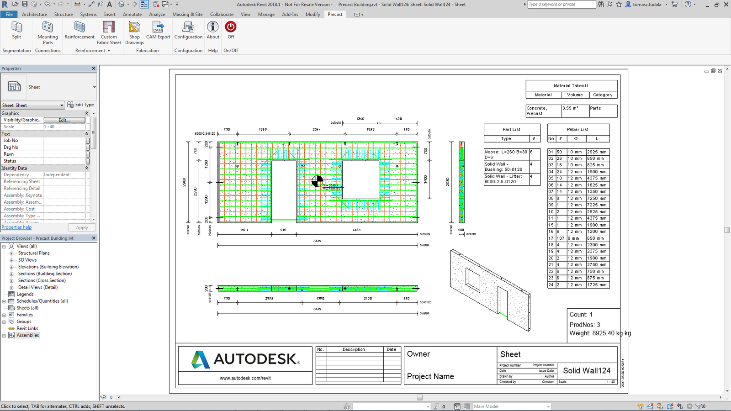Switch to the Architecture ribbon tab
Image resolution: width=731 pixels, height=411 pixels.
tap(35, 14)
